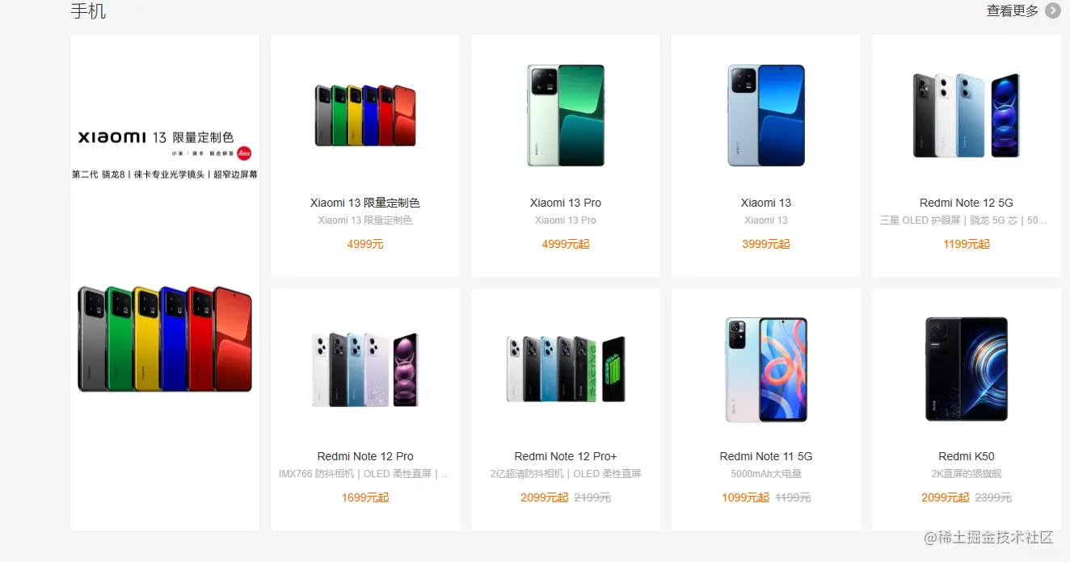Click the Redmi Note 11 5G title

pyautogui.click(x=766, y=456)
